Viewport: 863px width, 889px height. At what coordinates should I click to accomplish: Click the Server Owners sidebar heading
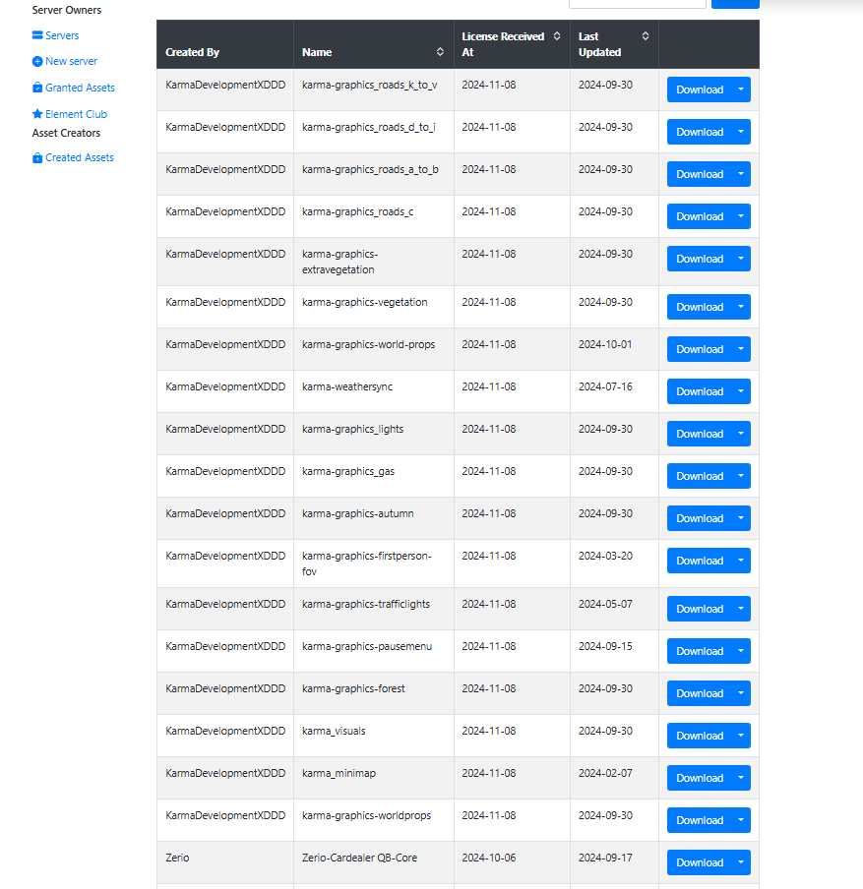pyautogui.click(x=66, y=10)
